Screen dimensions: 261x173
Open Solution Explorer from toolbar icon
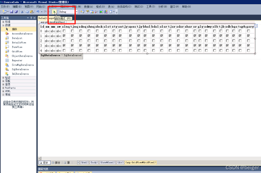pos(82,12)
